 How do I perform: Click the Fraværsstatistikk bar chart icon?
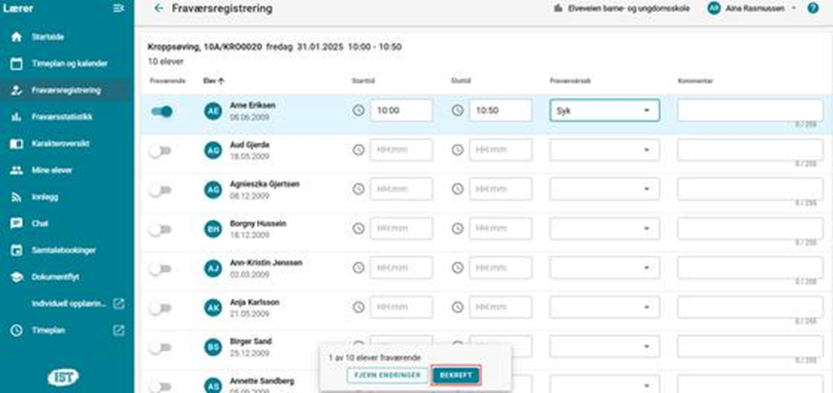click(x=16, y=116)
